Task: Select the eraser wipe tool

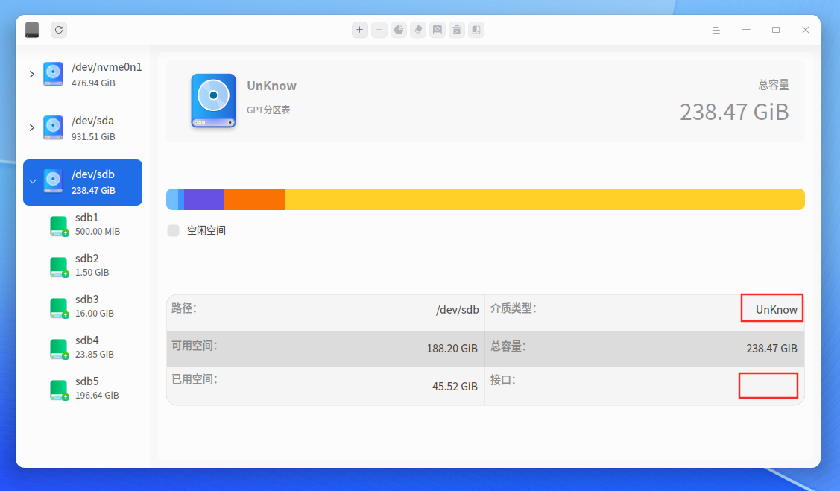Action: [x=418, y=30]
